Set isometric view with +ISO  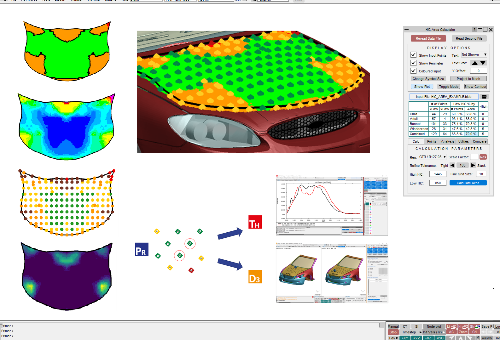[439, 338]
